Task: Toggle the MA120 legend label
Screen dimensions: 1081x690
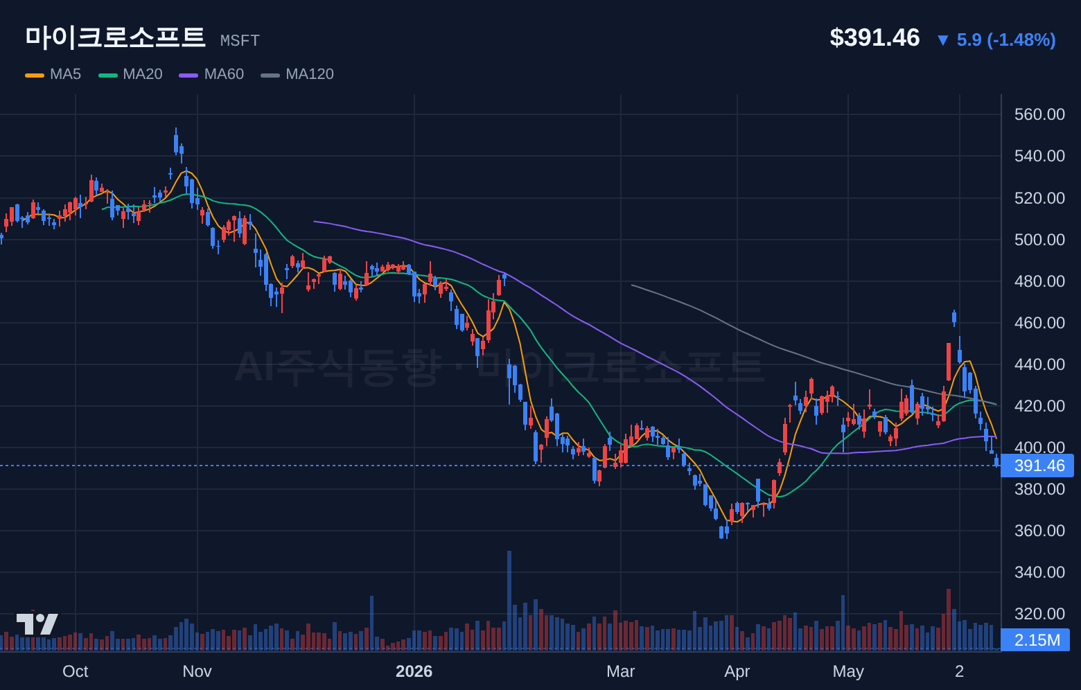Action: [x=310, y=74]
